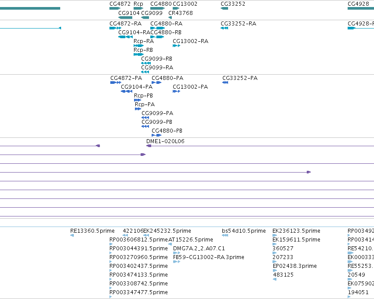Select the CG13002-RA transcript glyph
Image resolution: width=374 pixels, height=299 pixels.
tap(177, 46)
